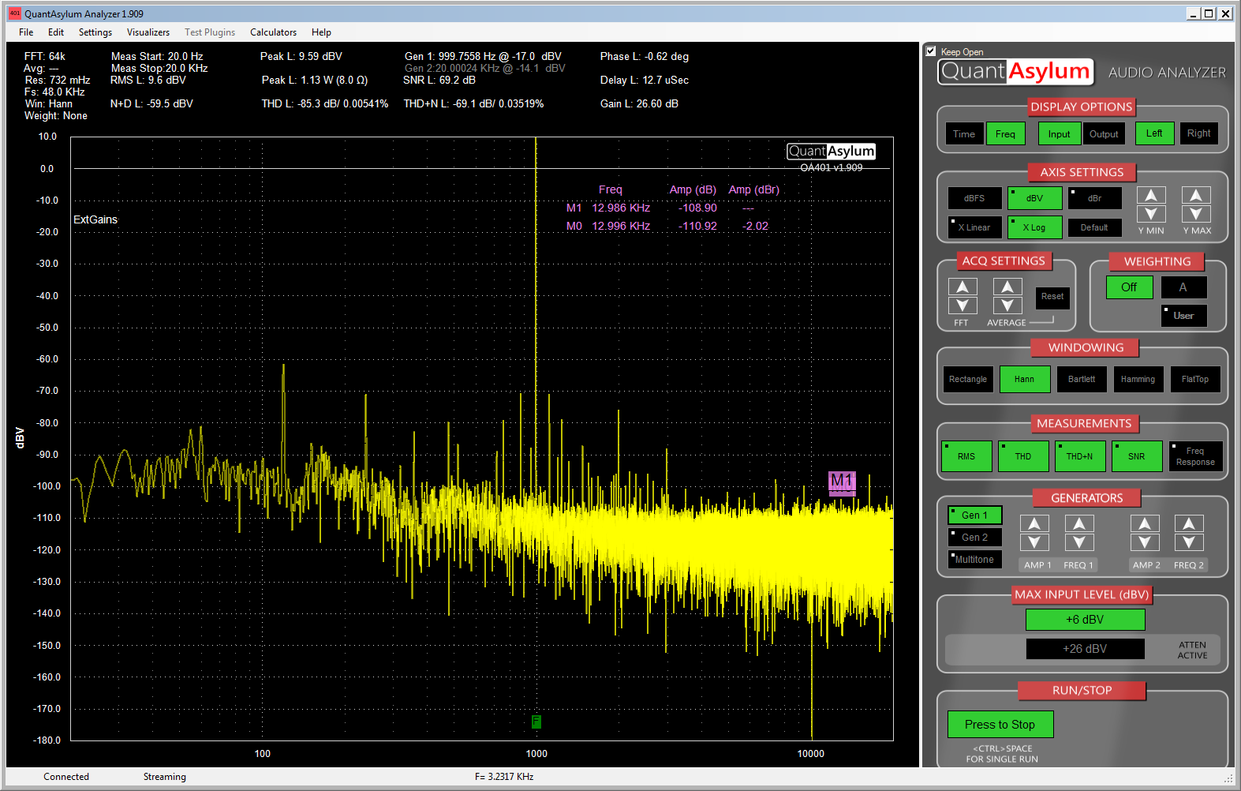Decrease Y MAX with down arrow
The height and width of the screenshot is (791, 1241).
(x=1196, y=214)
